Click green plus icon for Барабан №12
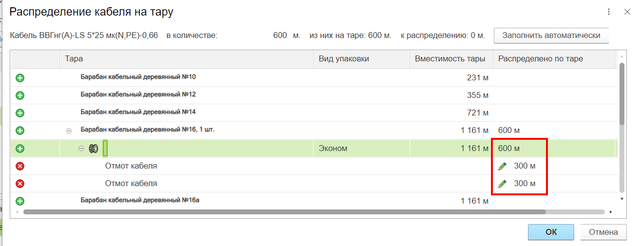Screen dimensions: 639x246 coord(20,95)
